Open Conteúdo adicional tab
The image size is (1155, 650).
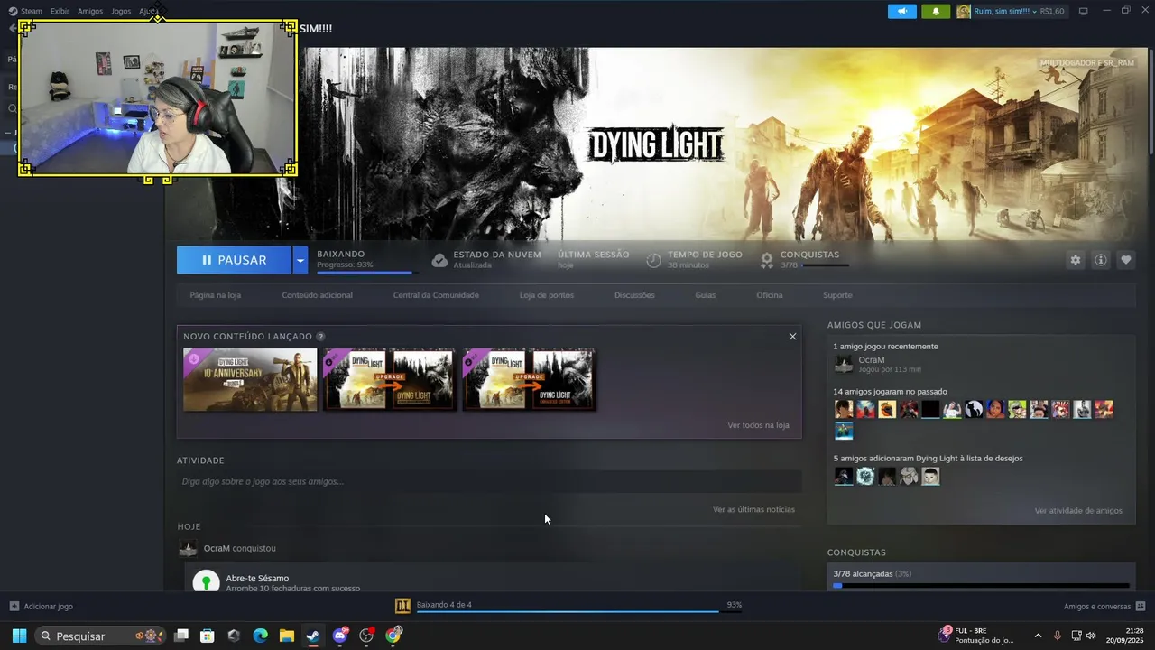[x=317, y=295]
